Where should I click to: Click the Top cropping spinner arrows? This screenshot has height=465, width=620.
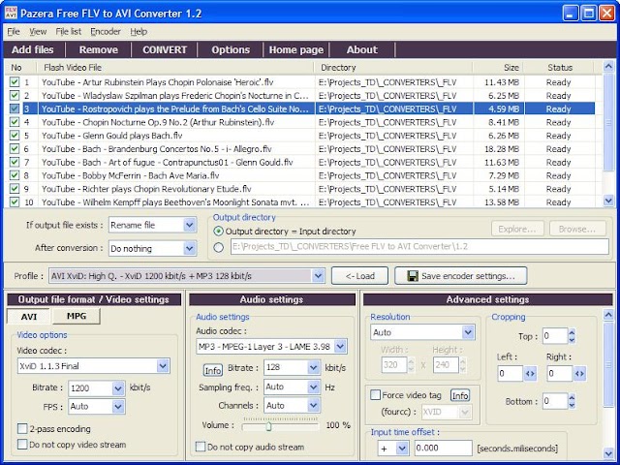pyautogui.click(x=572, y=336)
